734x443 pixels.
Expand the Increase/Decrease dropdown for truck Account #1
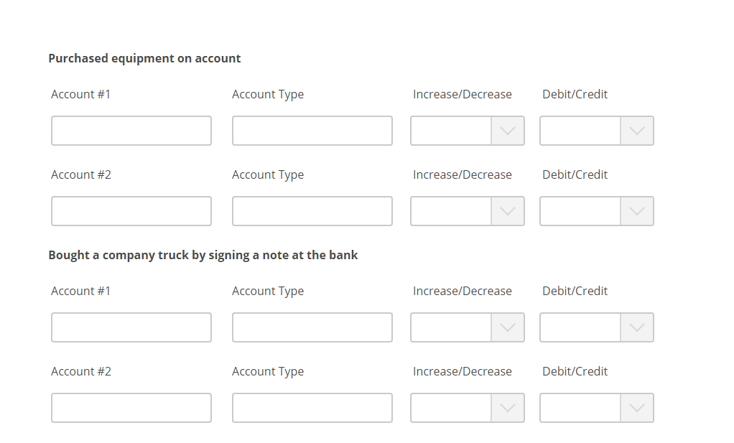(x=467, y=327)
